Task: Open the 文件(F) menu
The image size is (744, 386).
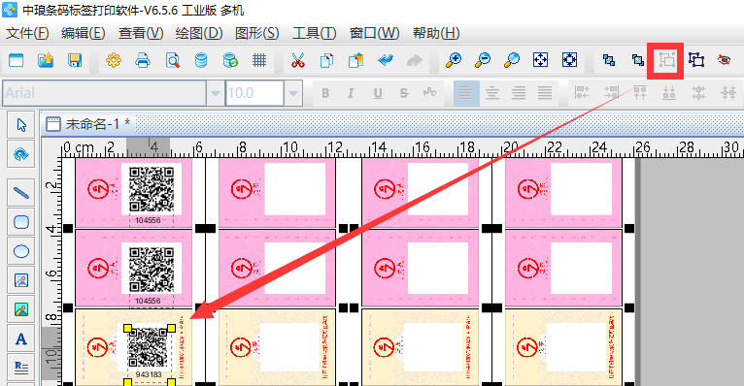Action: pyautogui.click(x=27, y=33)
